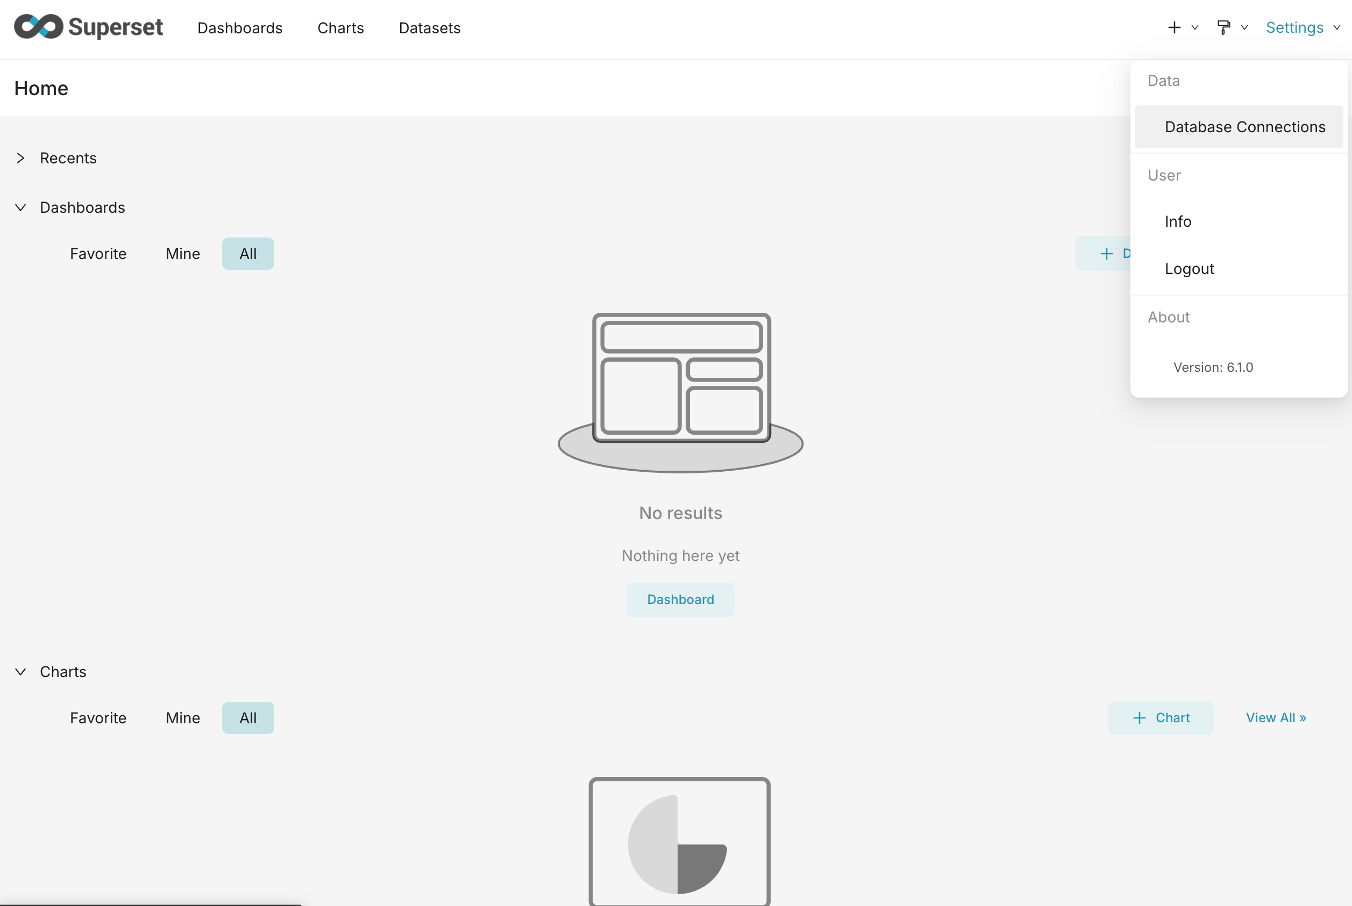
Task: Click the Nothing here yet message
Action: pyautogui.click(x=681, y=555)
